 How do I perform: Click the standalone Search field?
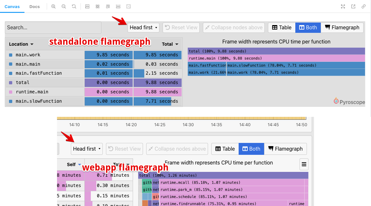tap(53, 28)
